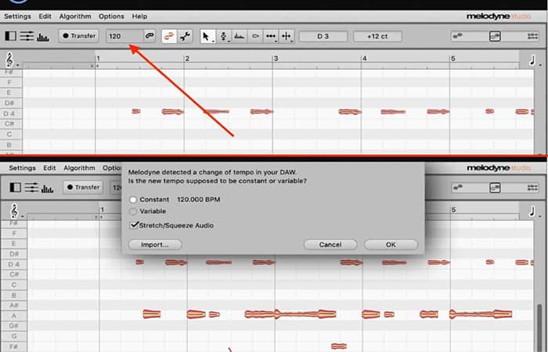
Task: Select the timing tool with three dots
Action: pos(270,36)
